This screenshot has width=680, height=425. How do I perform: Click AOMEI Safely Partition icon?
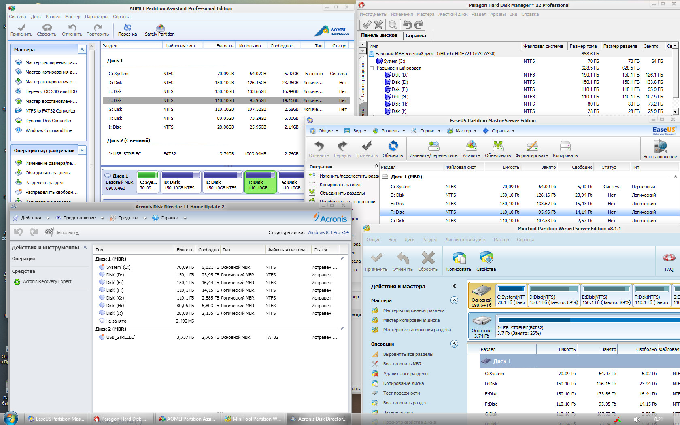click(x=160, y=28)
